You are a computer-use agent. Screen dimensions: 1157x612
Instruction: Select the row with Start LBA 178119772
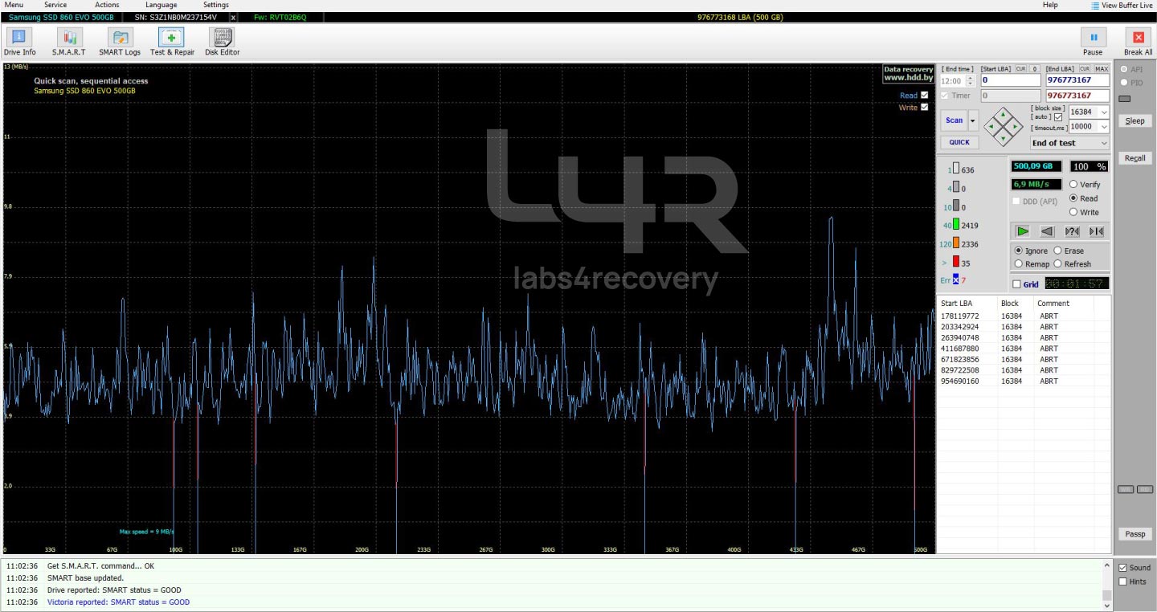pyautogui.click(x=1023, y=316)
